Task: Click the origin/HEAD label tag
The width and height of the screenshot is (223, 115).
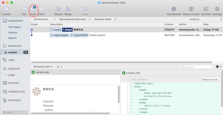Action: (x=79, y=35)
